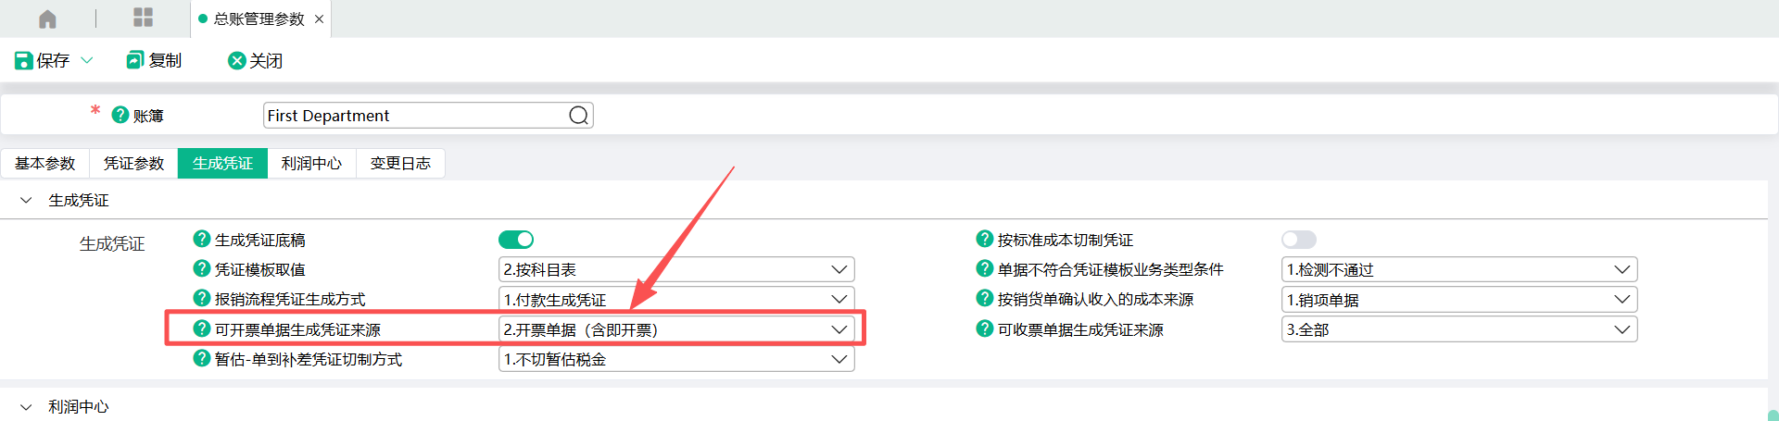Collapse the 生成凭证 section
1779x421 pixels.
coord(26,200)
